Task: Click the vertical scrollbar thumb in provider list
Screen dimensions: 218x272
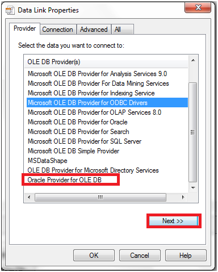Action: tap(193, 132)
